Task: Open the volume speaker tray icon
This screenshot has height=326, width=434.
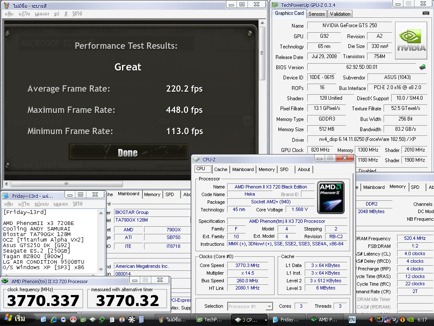Action: (x=372, y=320)
